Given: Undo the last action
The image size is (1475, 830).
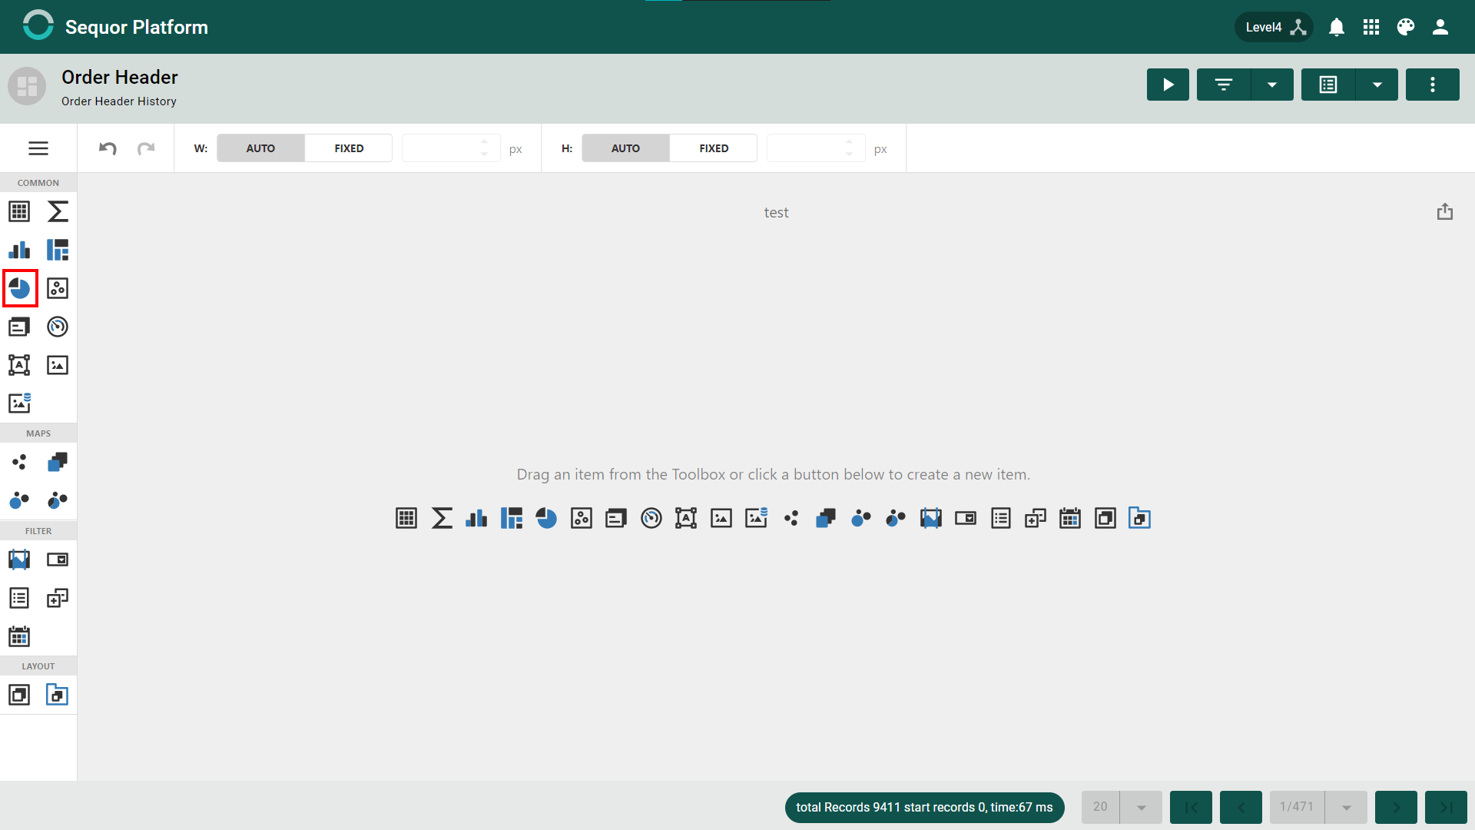Looking at the screenshot, I should pos(108,148).
